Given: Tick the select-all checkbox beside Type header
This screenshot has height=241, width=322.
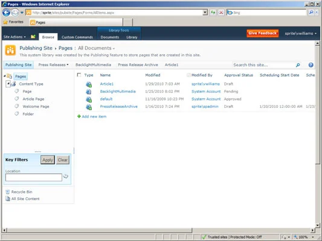Looking at the screenshot, I should tap(79, 75).
